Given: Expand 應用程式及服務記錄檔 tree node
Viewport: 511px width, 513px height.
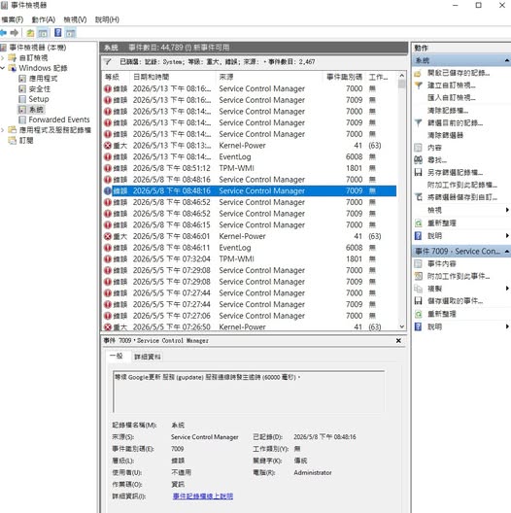Looking at the screenshot, I should tap(3, 130).
